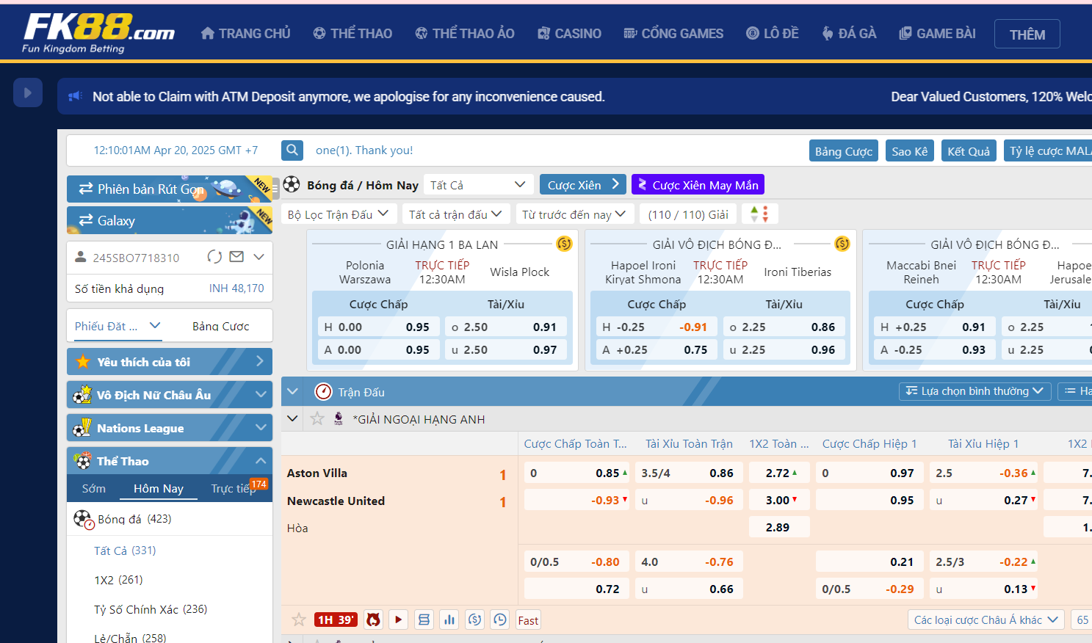This screenshot has height=643, width=1092.
Task: Open the LÔ ĐỀ menu
Action: point(773,33)
